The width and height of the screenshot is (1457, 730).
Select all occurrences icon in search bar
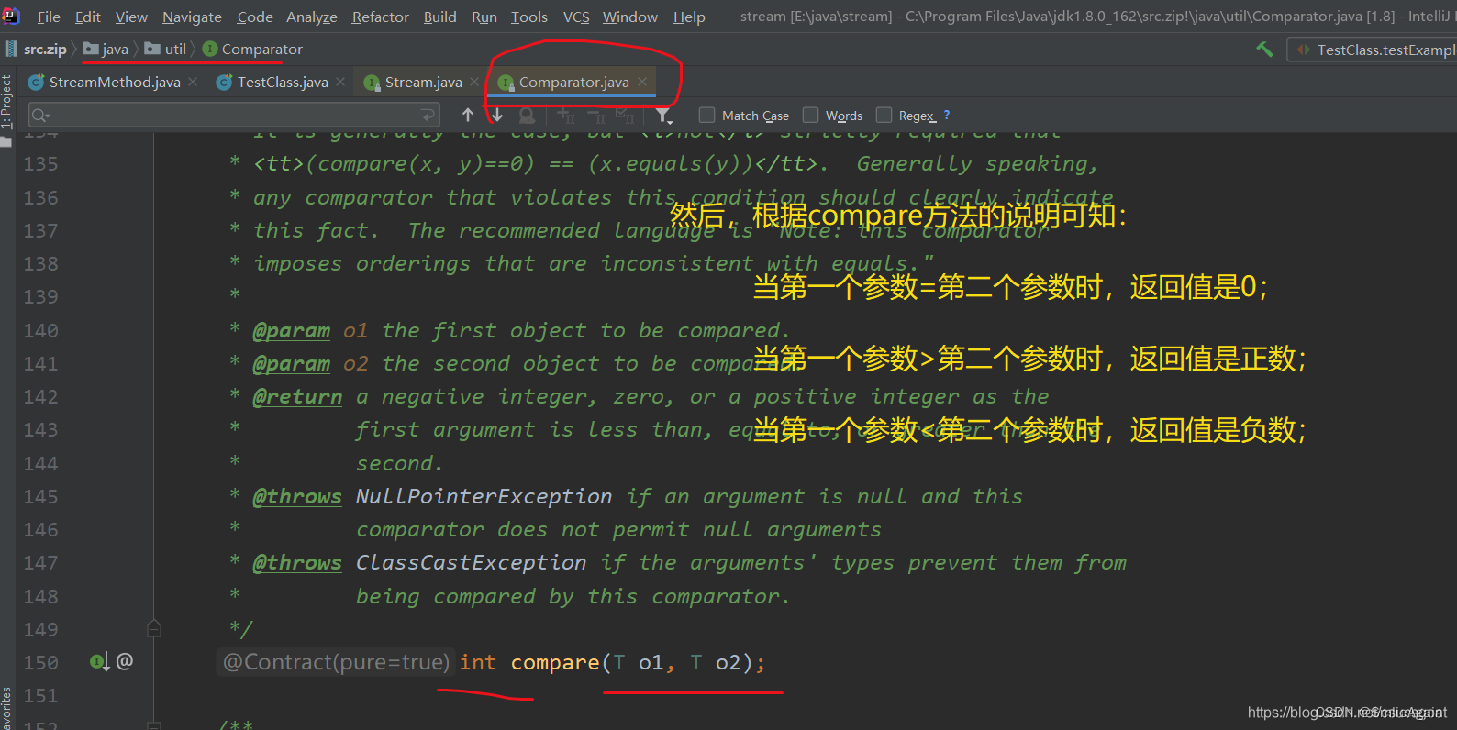pyautogui.click(x=625, y=115)
